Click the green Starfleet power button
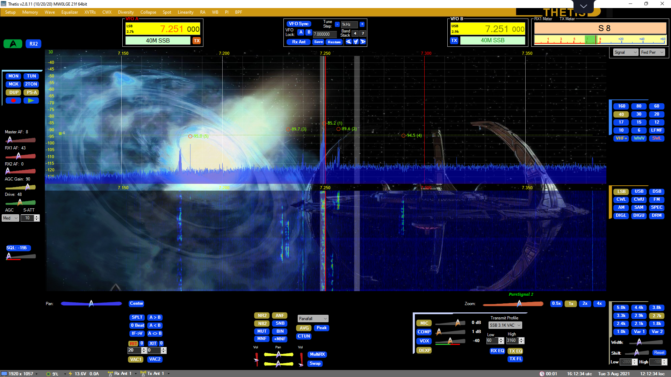The width and height of the screenshot is (671, 377). pos(13,44)
